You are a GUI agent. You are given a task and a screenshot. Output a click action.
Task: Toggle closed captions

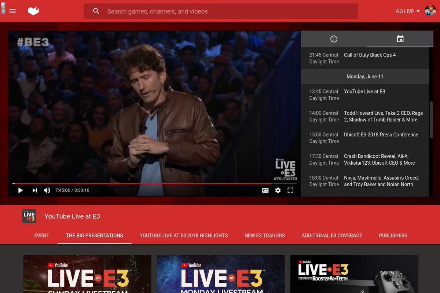click(x=265, y=190)
